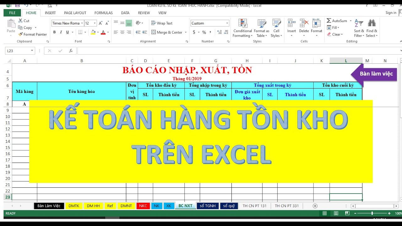This screenshot has width=402, height=226.
Task: Open Sort & Filter menu
Action: click(x=359, y=28)
